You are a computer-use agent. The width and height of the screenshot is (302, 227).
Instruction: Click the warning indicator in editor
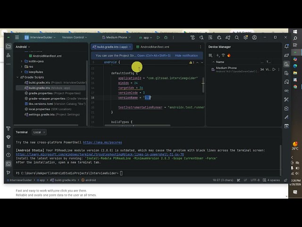coord(192,62)
